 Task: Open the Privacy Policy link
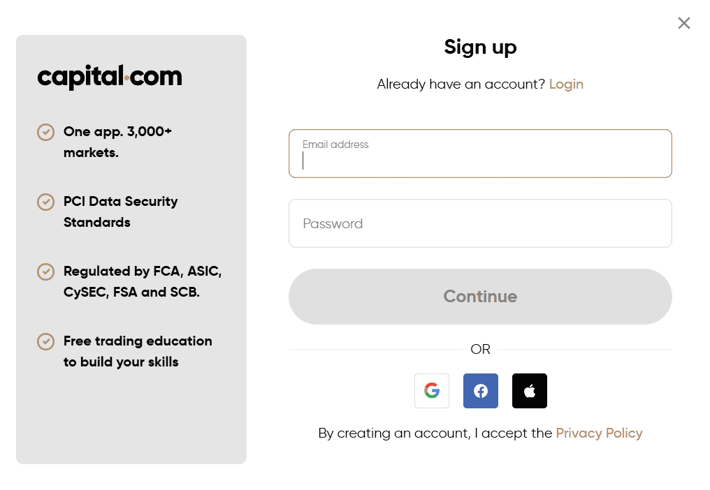click(x=599, y=433)
